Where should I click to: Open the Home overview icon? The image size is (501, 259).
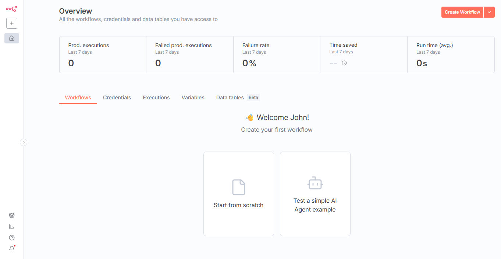point(12,38)
